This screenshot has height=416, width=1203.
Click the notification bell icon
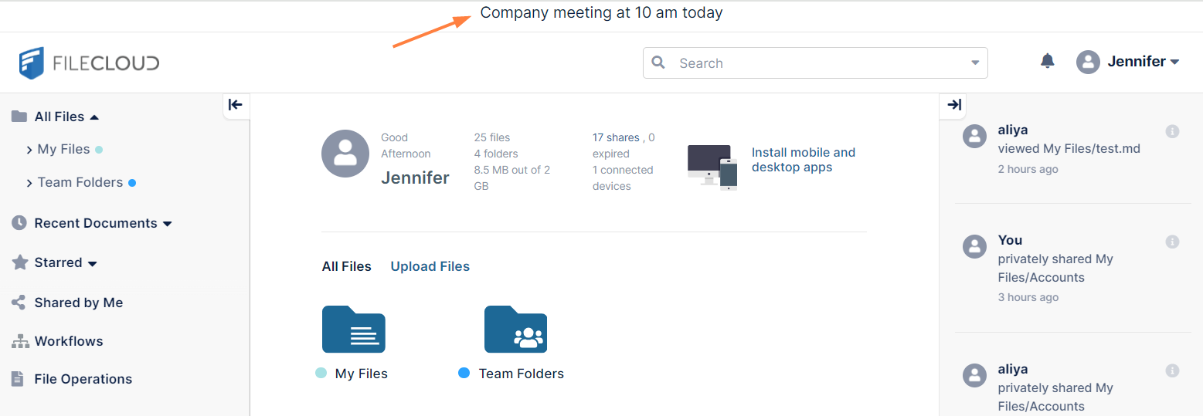pyautogui.click(x=1047, y=61)
